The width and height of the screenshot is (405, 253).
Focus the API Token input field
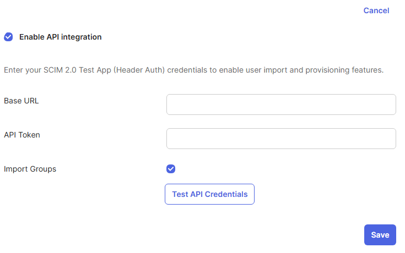[x=281, y=139]
